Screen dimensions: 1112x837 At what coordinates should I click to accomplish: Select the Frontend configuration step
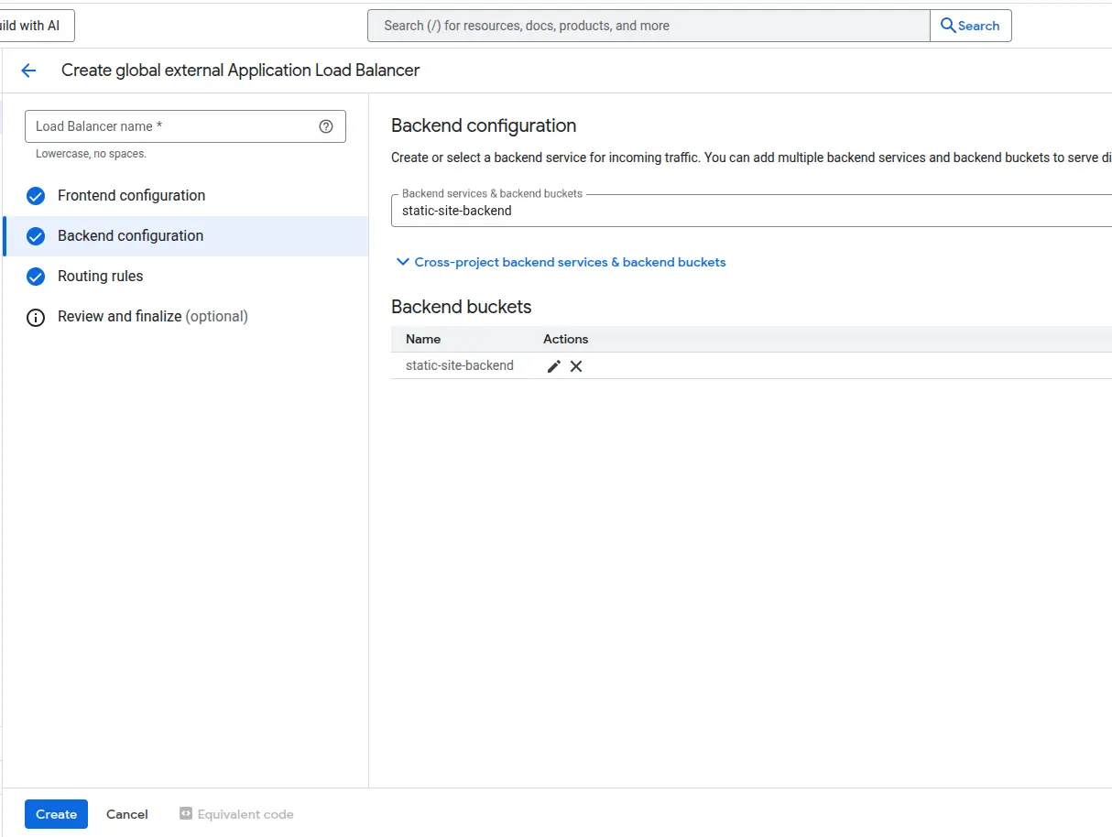(x=131, y=195)
